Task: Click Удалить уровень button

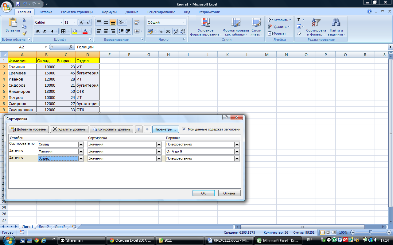Action: point(69,129)
